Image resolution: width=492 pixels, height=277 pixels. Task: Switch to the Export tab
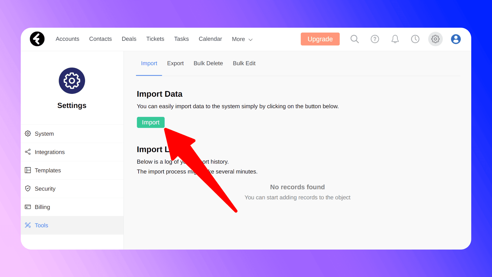click(x=175, y=63)
